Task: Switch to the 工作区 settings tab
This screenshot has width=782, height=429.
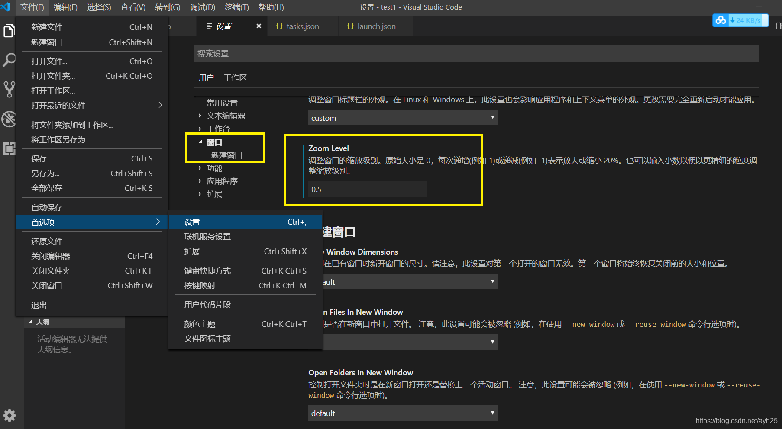Action: point(234,78)
